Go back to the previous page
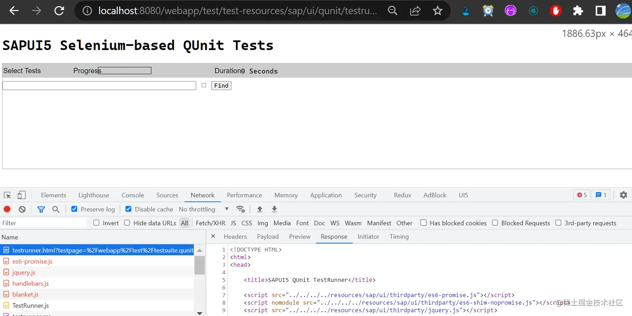 14,11
